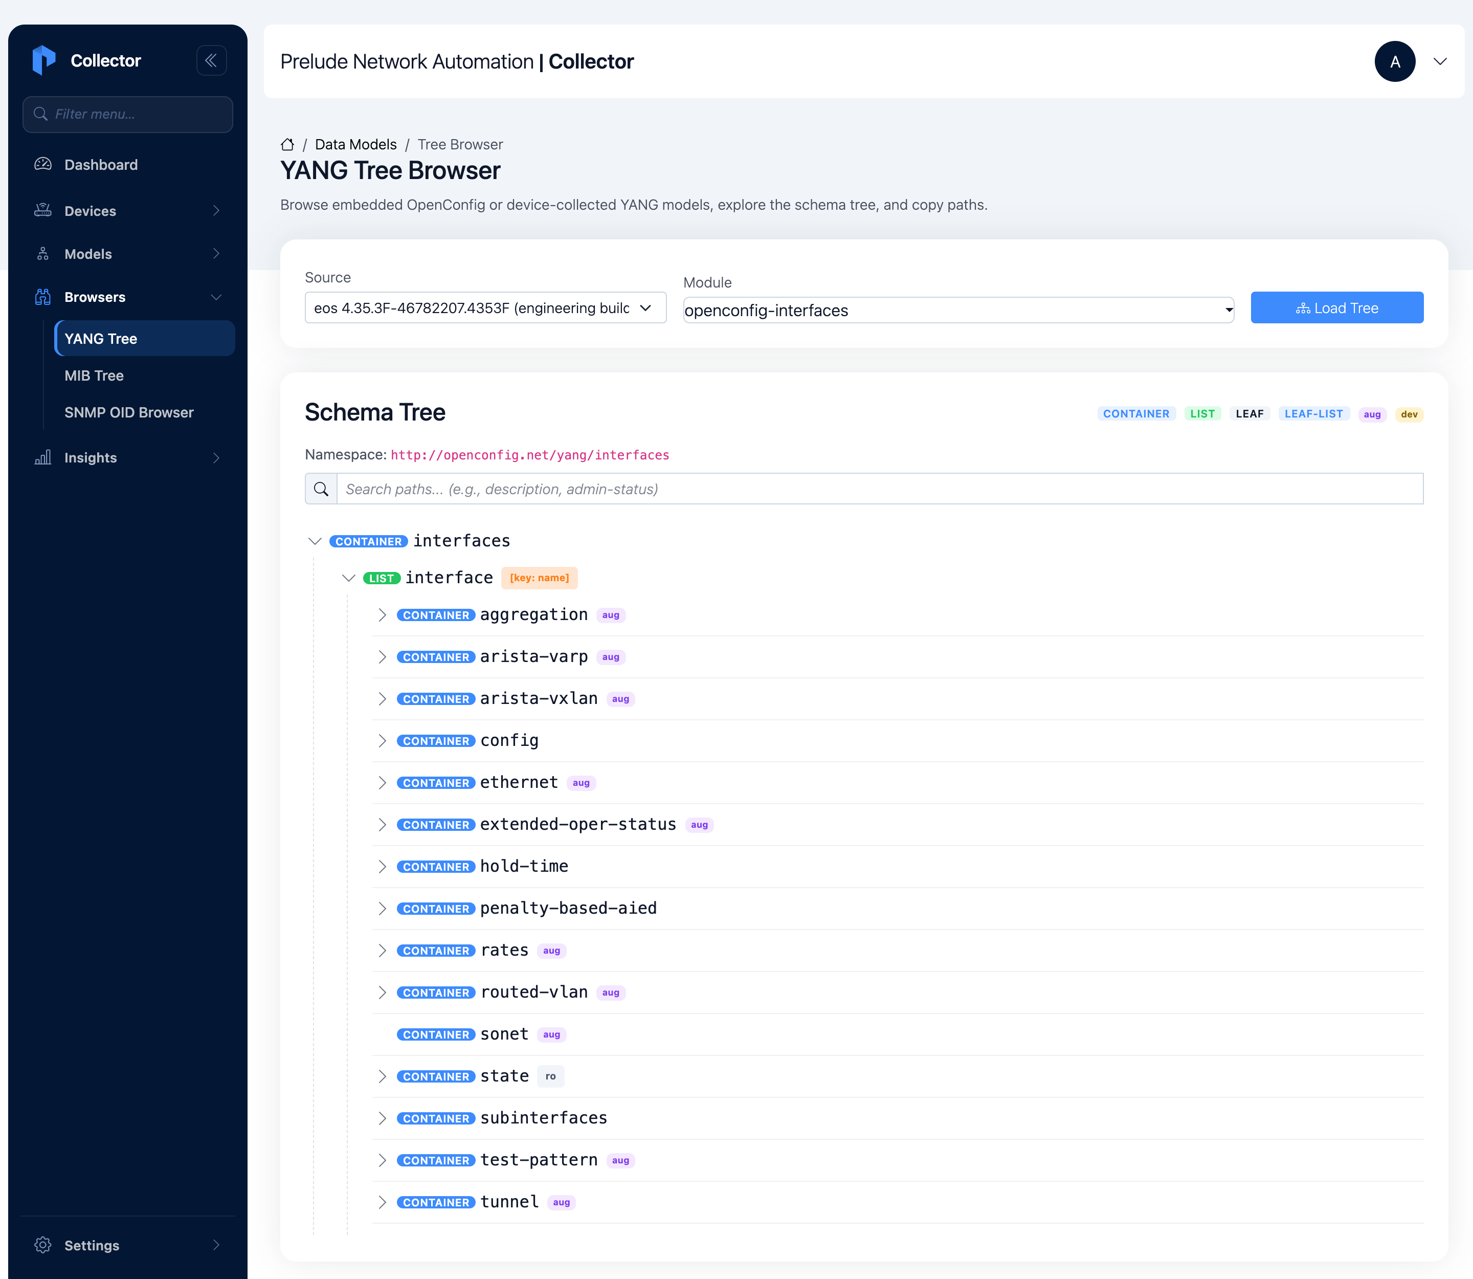Click the LEAF-LIST legend badge
Image resolution: width=1473 pixels, height=1279 pixels.
click(1314, 414)
